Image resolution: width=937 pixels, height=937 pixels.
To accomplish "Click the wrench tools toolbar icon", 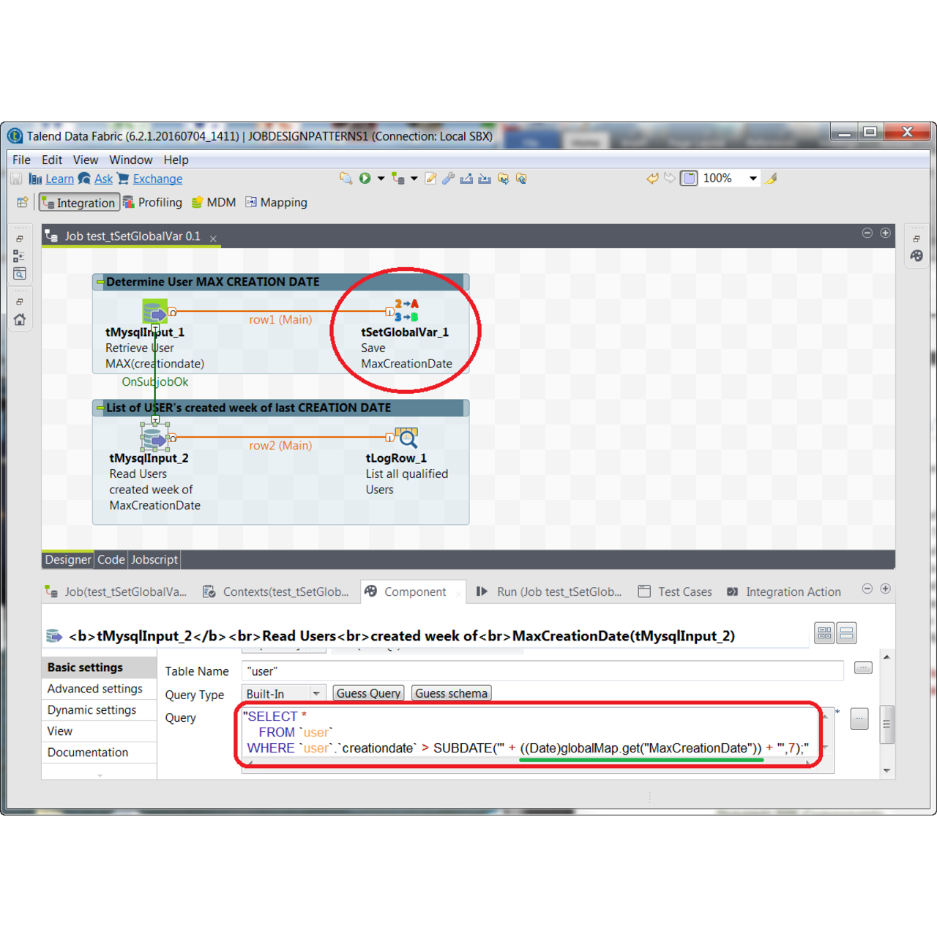I will 448,178.
